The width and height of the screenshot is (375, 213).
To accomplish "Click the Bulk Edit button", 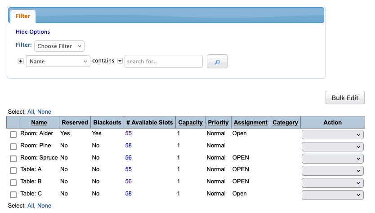I will [345, 98].
